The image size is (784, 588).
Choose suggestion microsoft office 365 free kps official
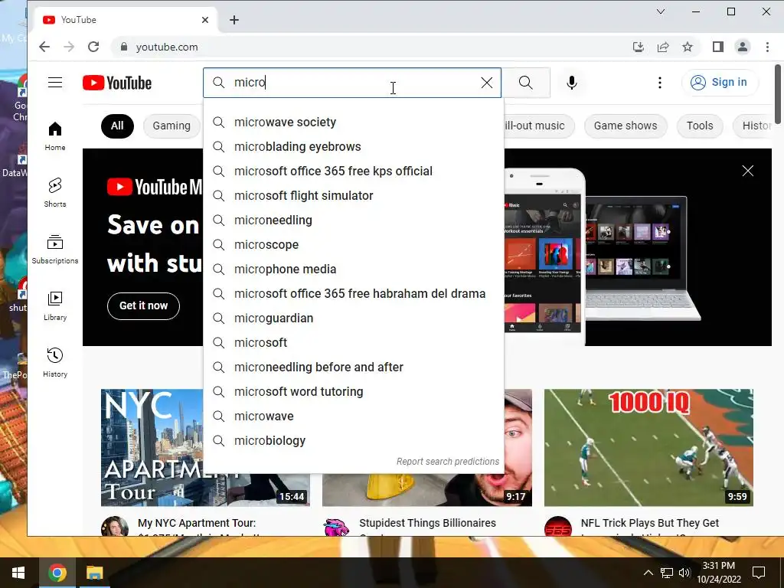354,171
